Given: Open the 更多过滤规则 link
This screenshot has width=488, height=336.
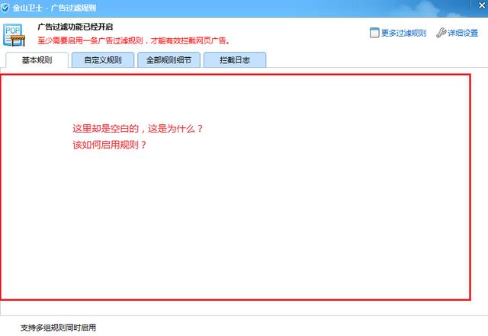Looking at the screenshot, I should pos(403,33).
